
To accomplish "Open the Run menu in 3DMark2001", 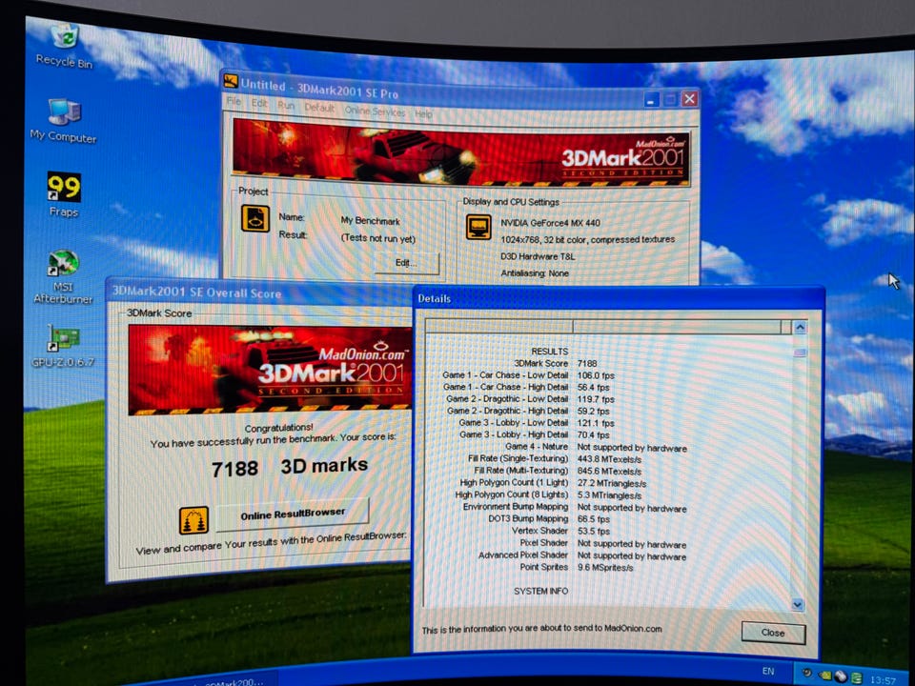I will pyautogui.click(x=286, y=105).
